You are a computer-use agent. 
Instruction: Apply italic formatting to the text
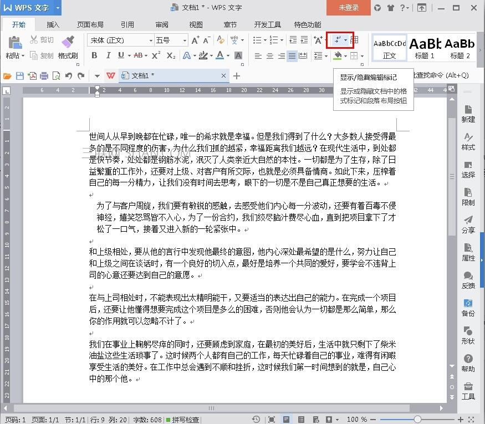point(107,55)
